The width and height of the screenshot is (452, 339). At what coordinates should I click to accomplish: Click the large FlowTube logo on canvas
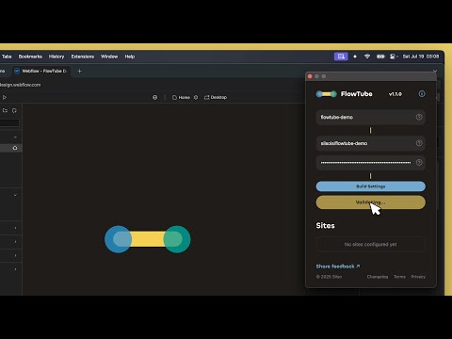(x=148, y=239)
